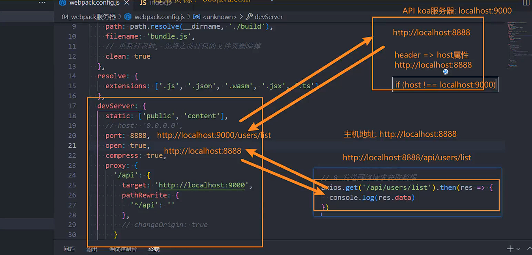Click the wrench icon beside devServer breadcrumb

[249, 17]
